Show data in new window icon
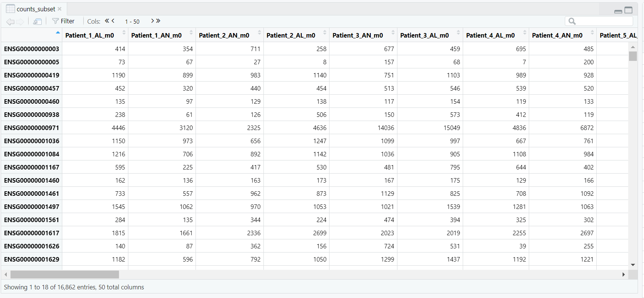 37,21
